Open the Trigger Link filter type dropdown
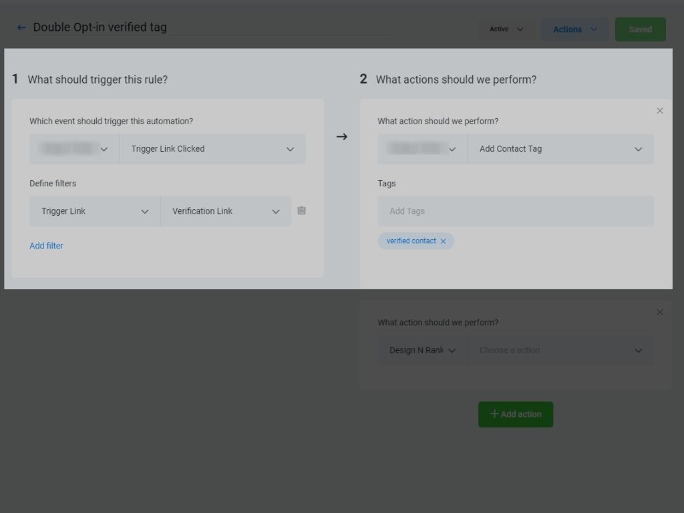Viewport: 684px width, 513px height. coord(95,211)
